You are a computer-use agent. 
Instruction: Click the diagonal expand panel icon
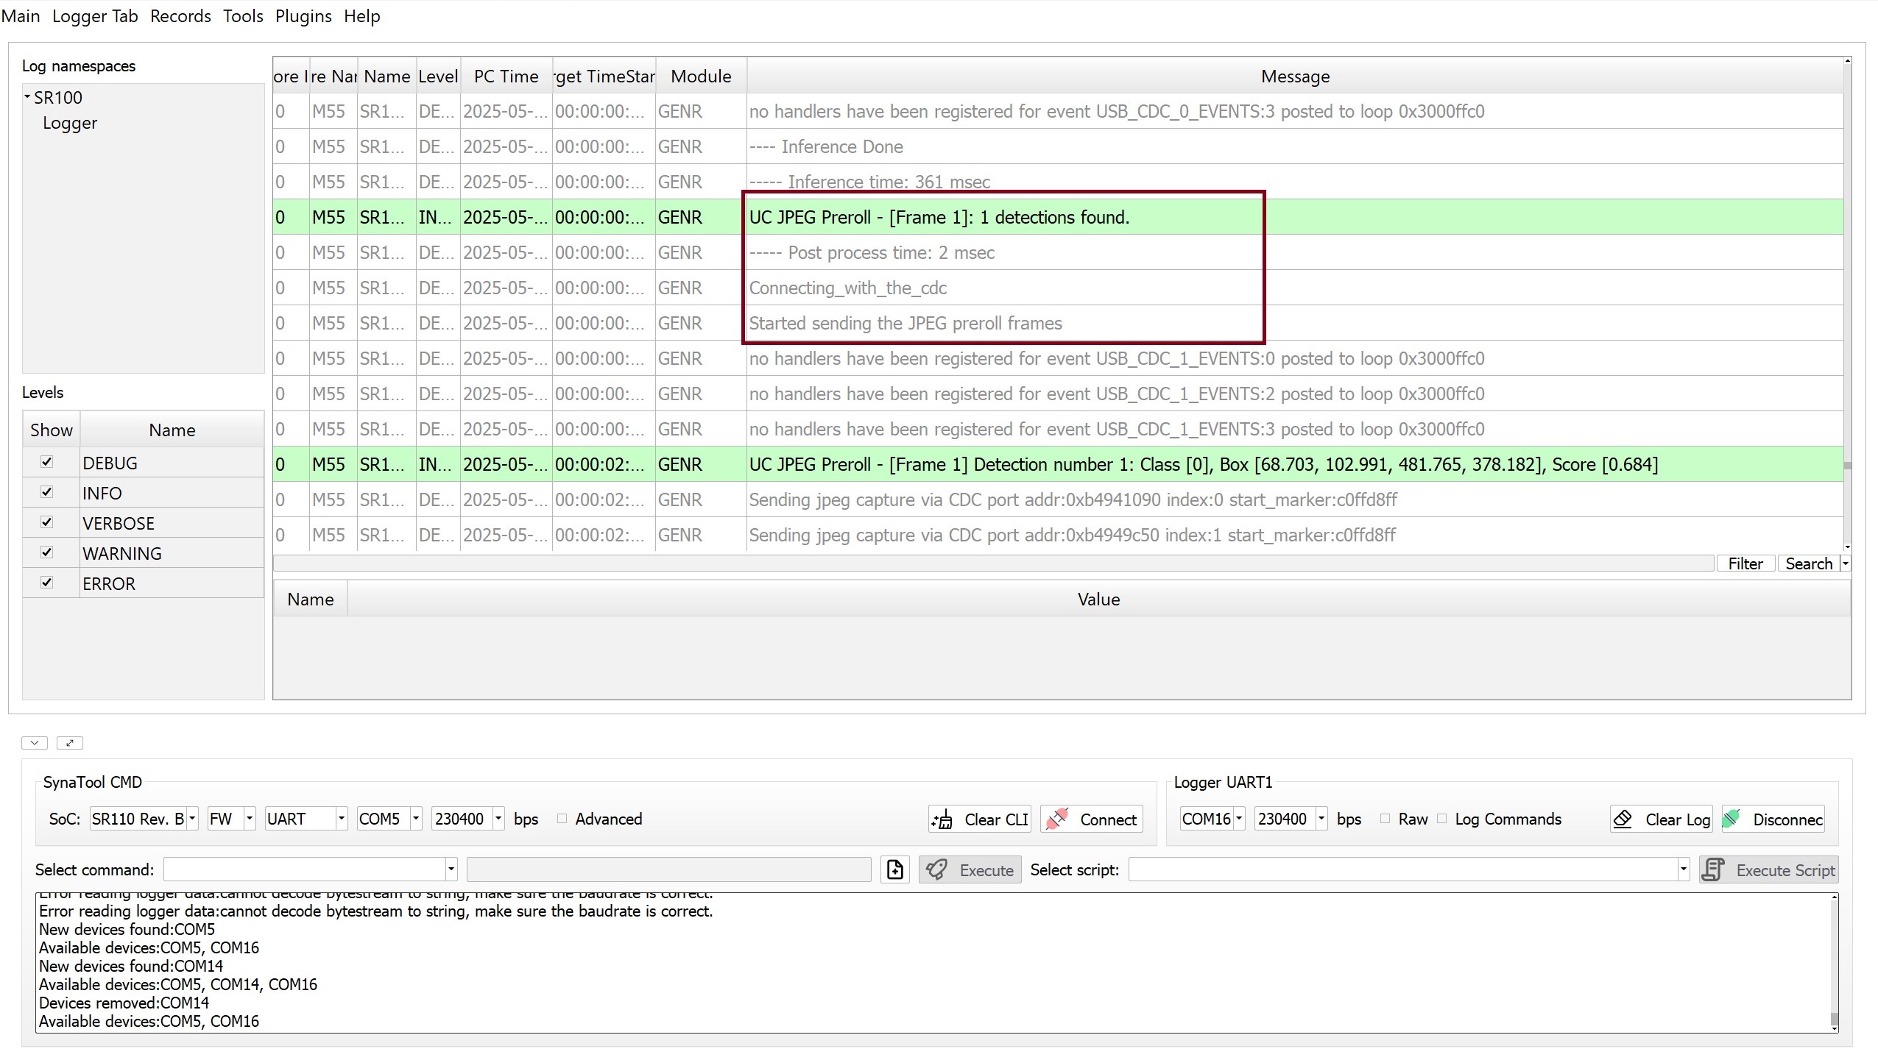click(70, 743)
